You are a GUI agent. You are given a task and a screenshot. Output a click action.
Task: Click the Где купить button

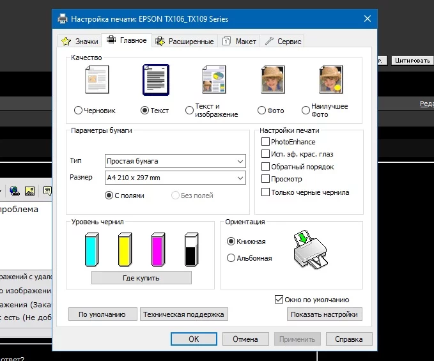point(141,278)
